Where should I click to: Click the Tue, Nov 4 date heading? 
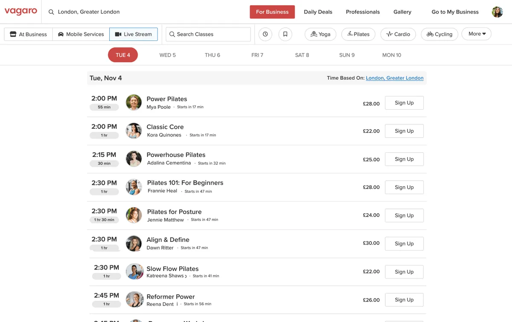pos(106,78)
